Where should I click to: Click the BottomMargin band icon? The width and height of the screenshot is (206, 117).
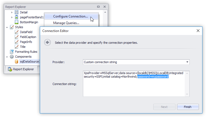16,22
